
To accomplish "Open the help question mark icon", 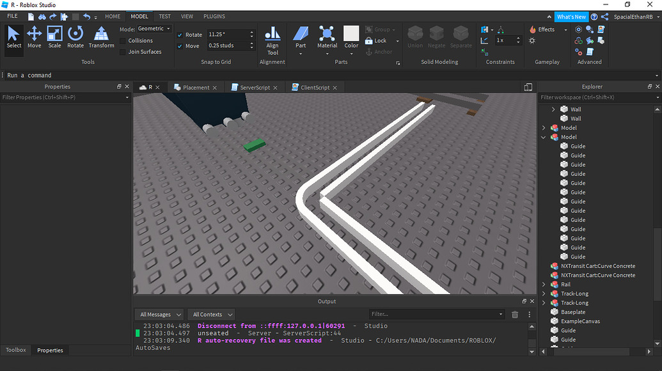I will (x=594, y=17).
